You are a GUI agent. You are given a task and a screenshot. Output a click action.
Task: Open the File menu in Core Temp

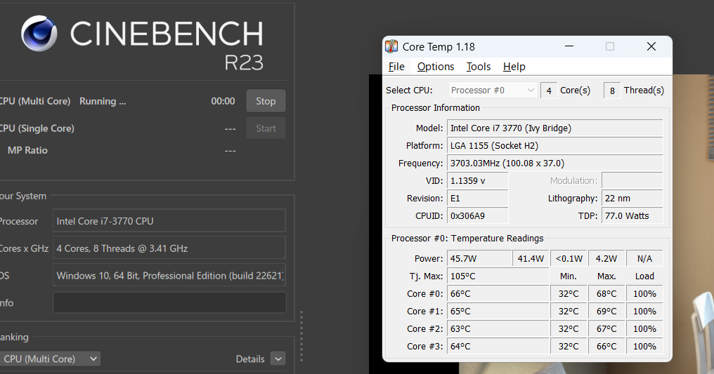point(396,67)
